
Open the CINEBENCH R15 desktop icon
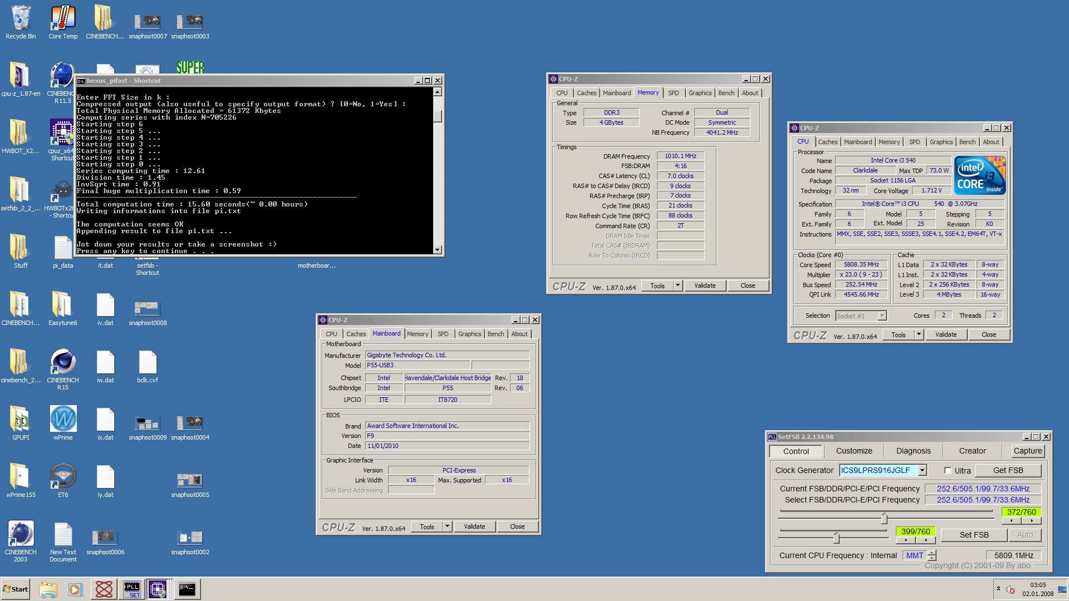pos(63,362)
